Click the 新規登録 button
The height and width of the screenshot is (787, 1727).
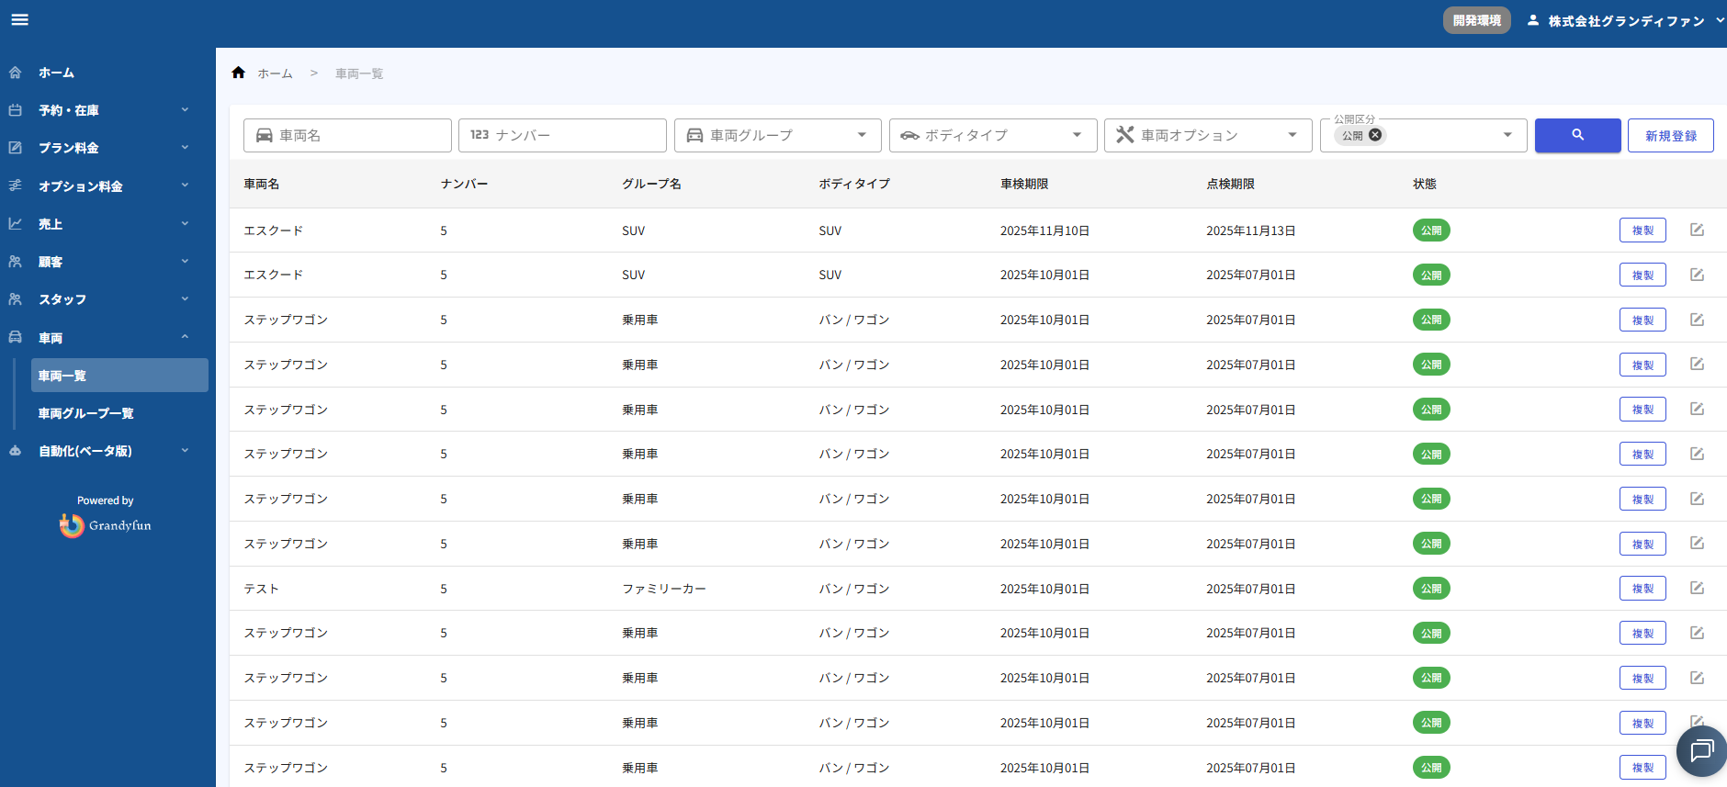pyautogui.click(x=1670, y=135)
